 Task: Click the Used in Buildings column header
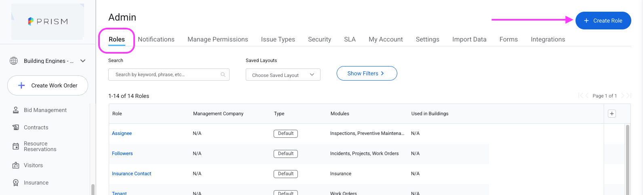430,114
